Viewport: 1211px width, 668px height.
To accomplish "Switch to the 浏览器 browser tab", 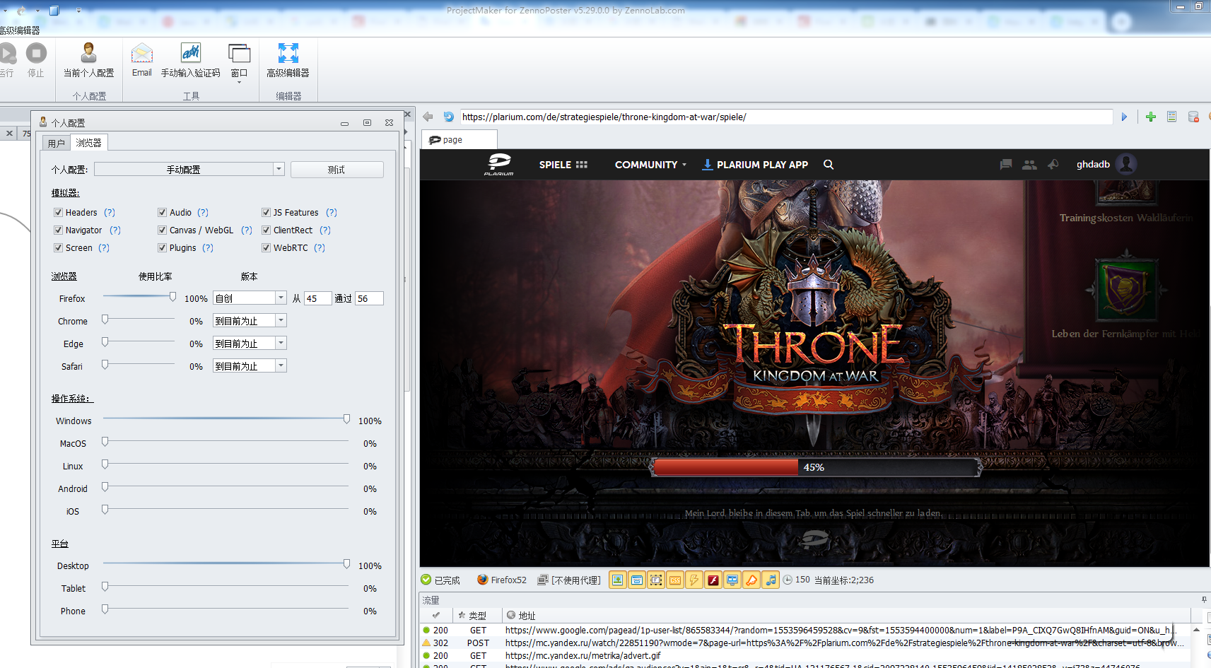I will click(x=89, y=143).
